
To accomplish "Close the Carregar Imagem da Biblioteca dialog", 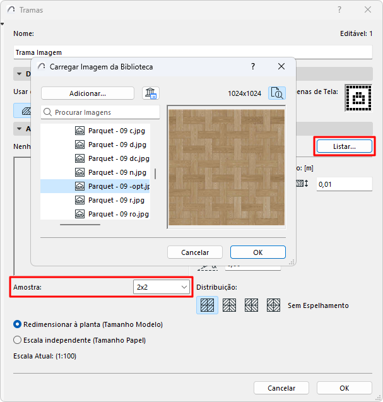I will [x=281, y=66].
